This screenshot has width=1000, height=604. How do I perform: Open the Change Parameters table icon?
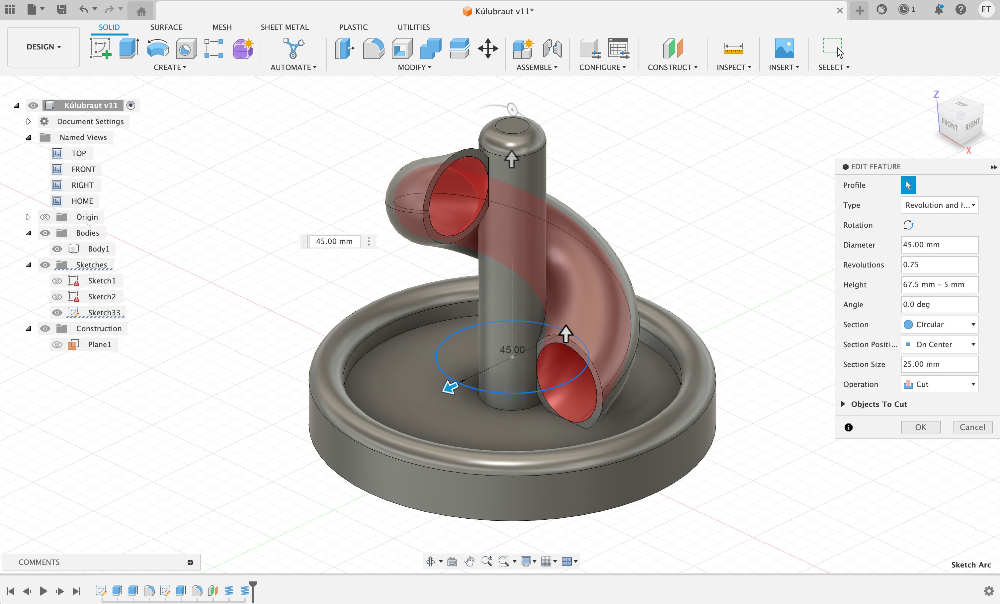pyautogui.click(x=619, y=48)
